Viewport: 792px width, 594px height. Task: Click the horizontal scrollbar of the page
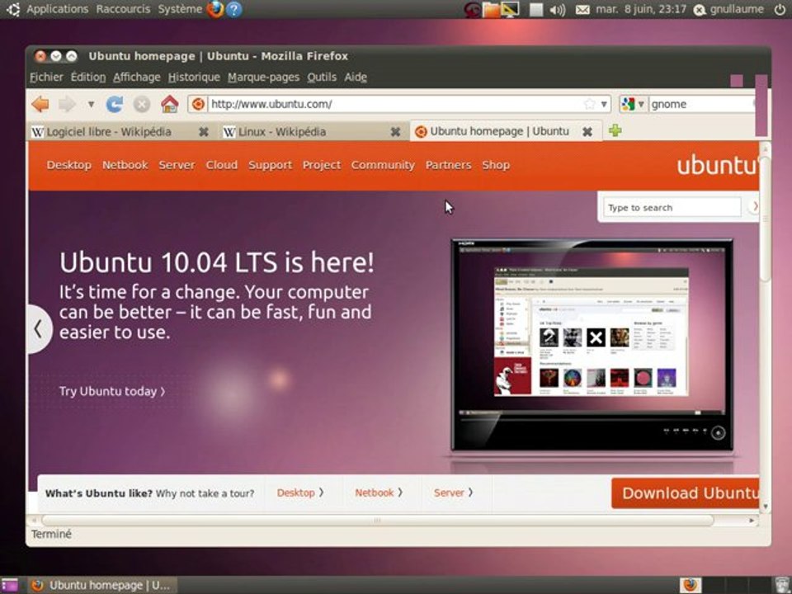coord(378,521)
